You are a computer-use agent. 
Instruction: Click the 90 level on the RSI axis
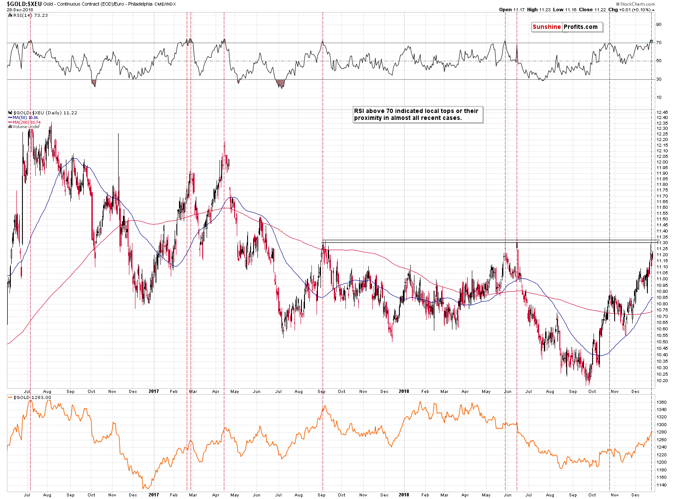tap(659, 25)
